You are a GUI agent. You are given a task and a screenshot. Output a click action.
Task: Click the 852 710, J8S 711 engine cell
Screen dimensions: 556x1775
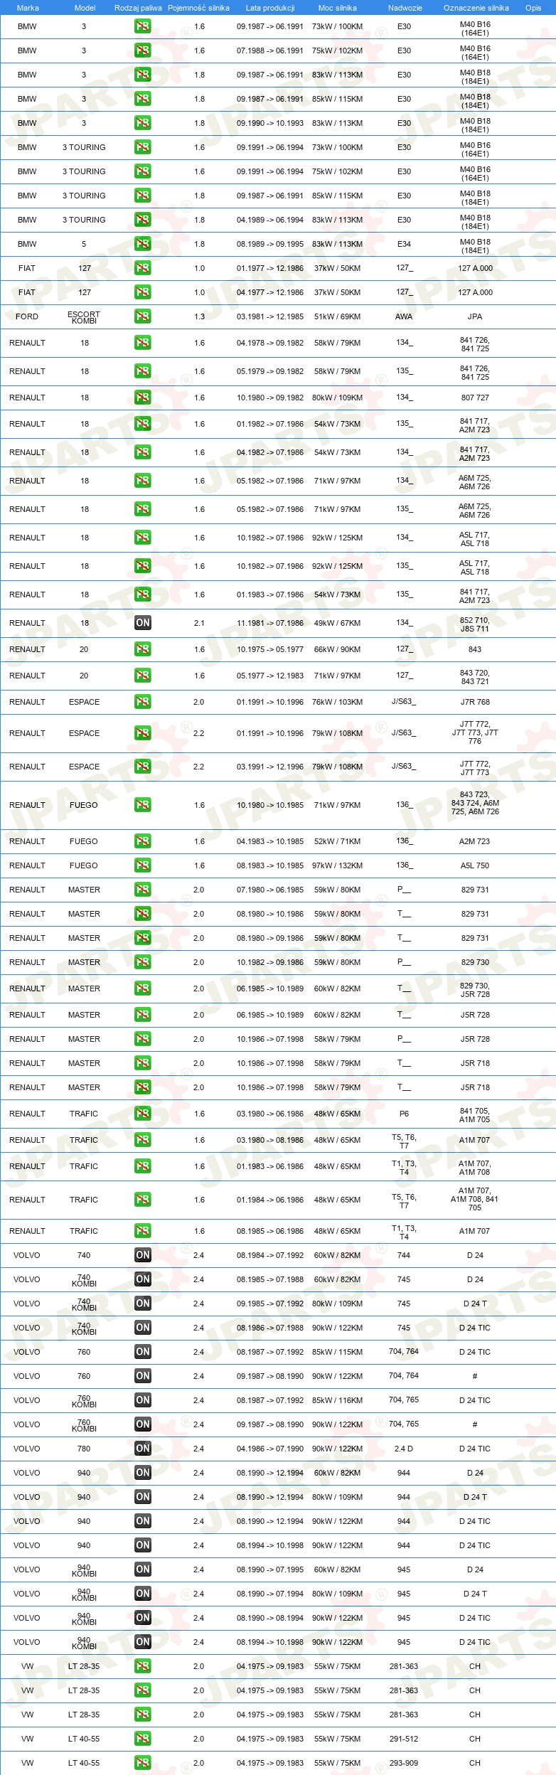click(475, 624)
